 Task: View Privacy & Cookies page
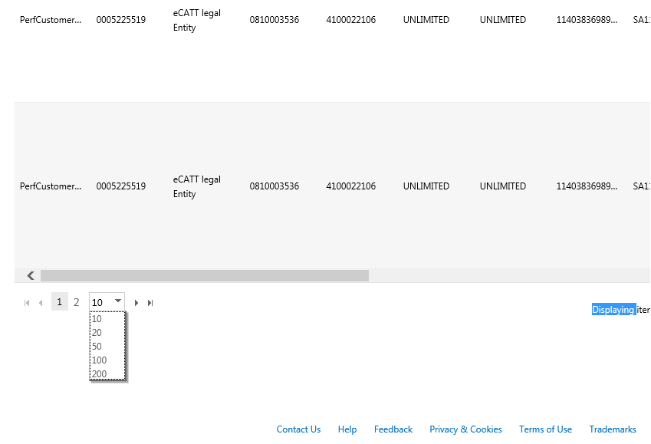tap(465, 429)
